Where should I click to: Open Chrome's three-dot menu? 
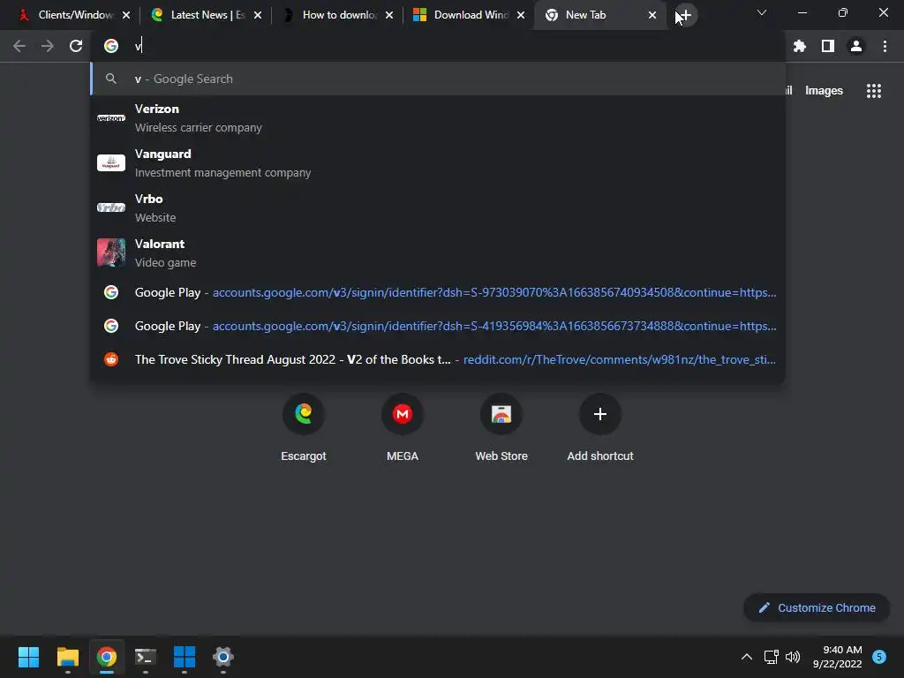(x=885, y=46)
